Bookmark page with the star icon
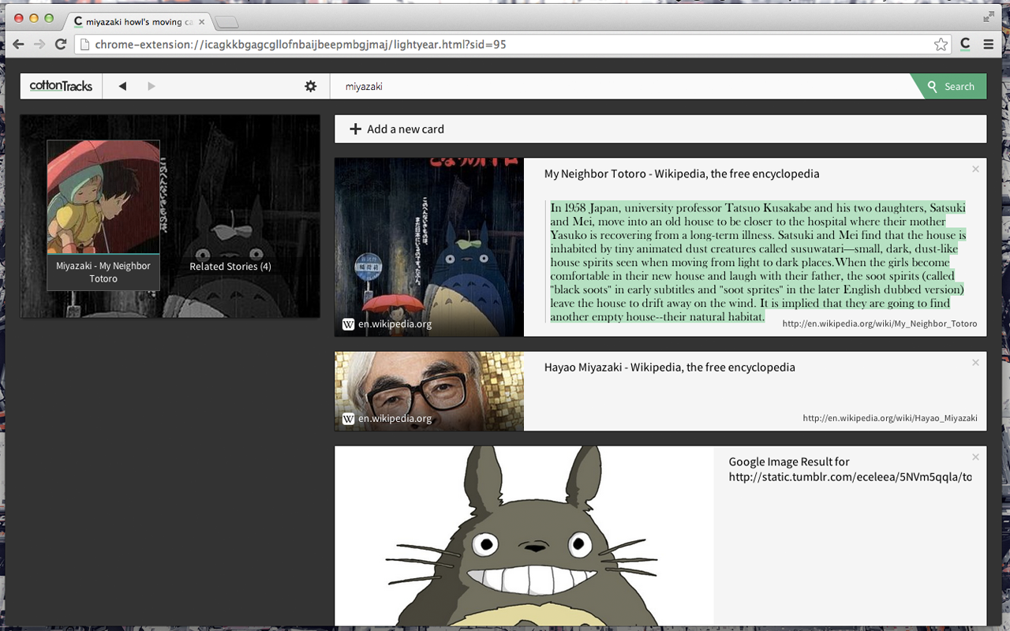This screenshot has height=631, width=1010. (941, 45)
